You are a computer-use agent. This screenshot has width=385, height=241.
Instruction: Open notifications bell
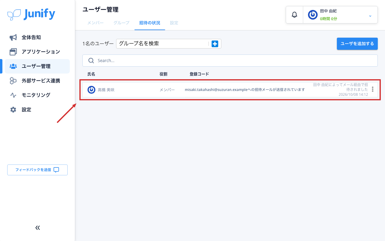[x=294, y=15]
